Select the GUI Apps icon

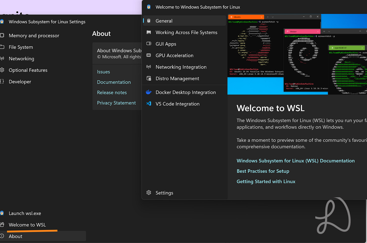(x=149, y=44)
